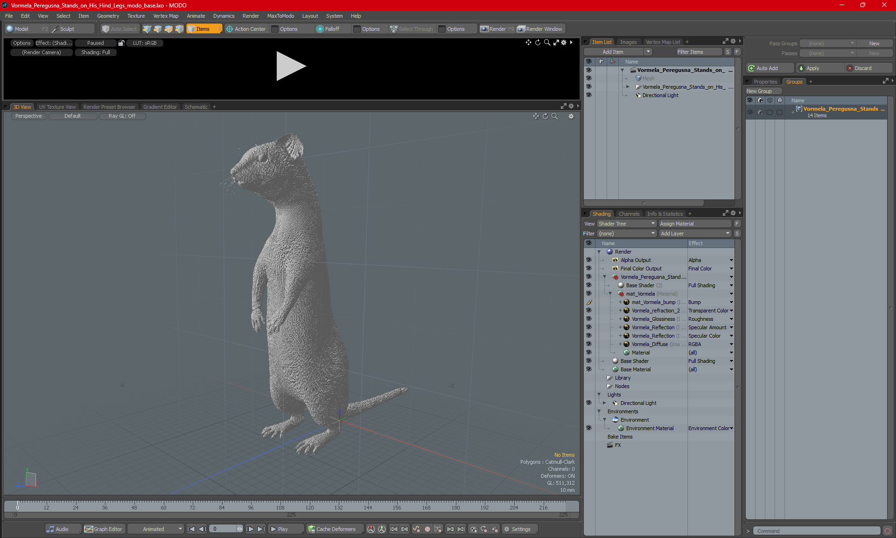This screenshot has height=538, width=896.
Task: Toggle Environment Material visibility
Action: tap(588, 428)
